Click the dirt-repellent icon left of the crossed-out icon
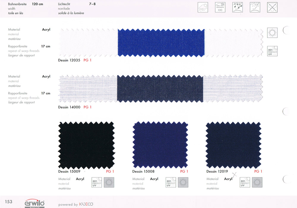The height and width of the screenshot is (208, 297). [255, 7]
